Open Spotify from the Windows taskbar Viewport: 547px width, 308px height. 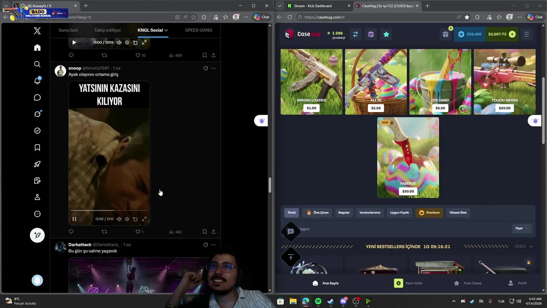click(318, 302)
